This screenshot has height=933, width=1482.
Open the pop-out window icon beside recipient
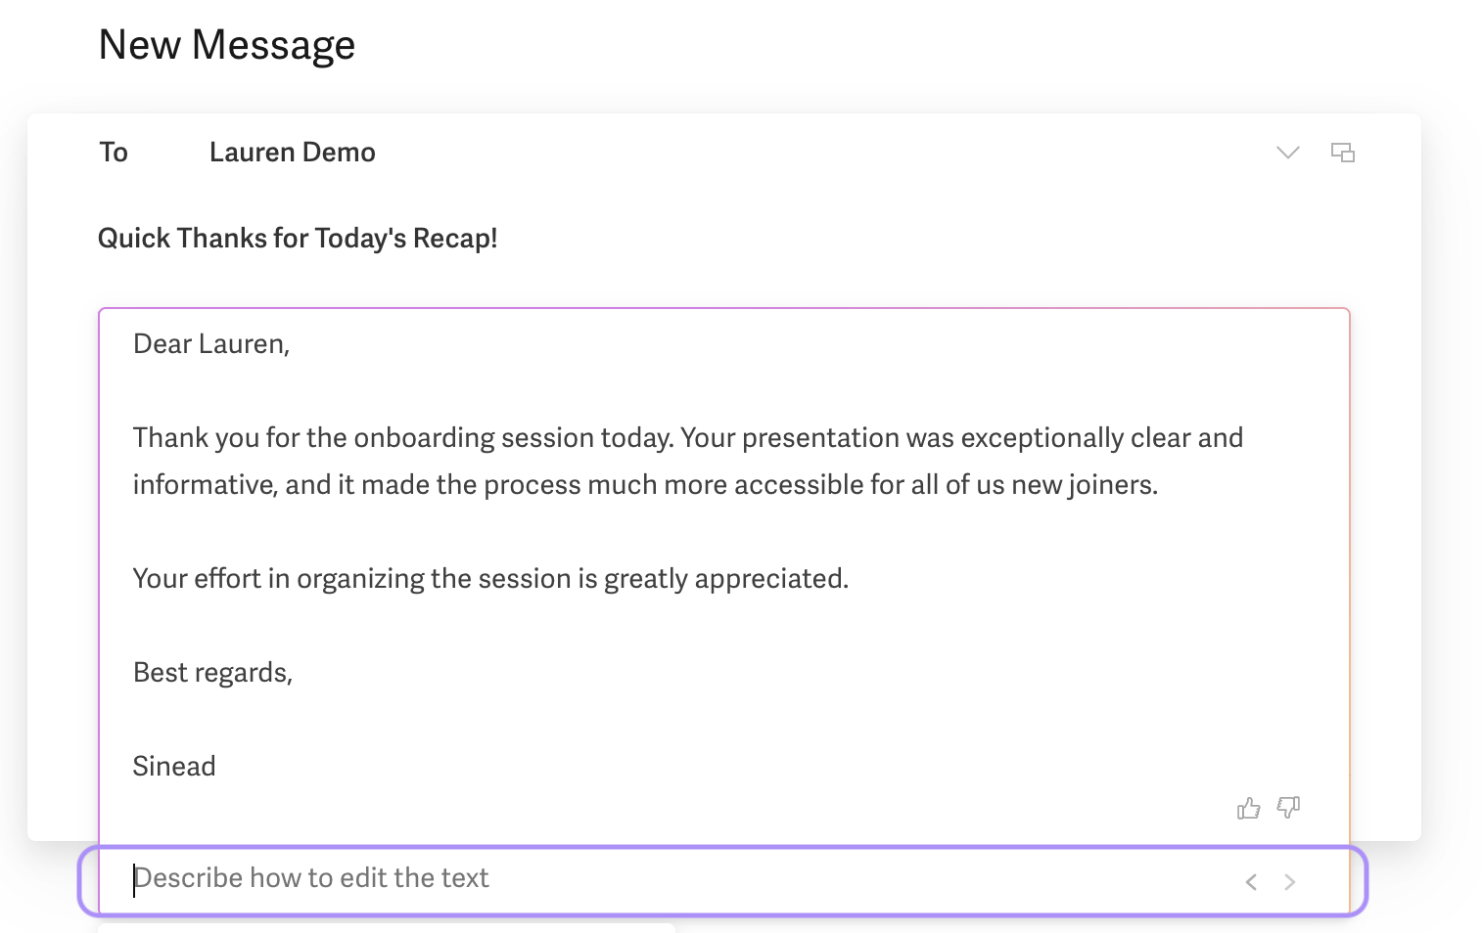click(1343, 153)
